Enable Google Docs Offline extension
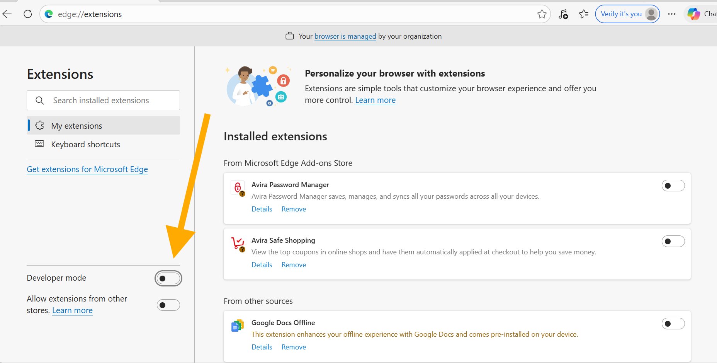This screenshot has height=363, width=717. (x=673, y=324)
